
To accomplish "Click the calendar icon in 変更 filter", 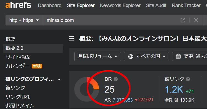I will pos(178,56).
